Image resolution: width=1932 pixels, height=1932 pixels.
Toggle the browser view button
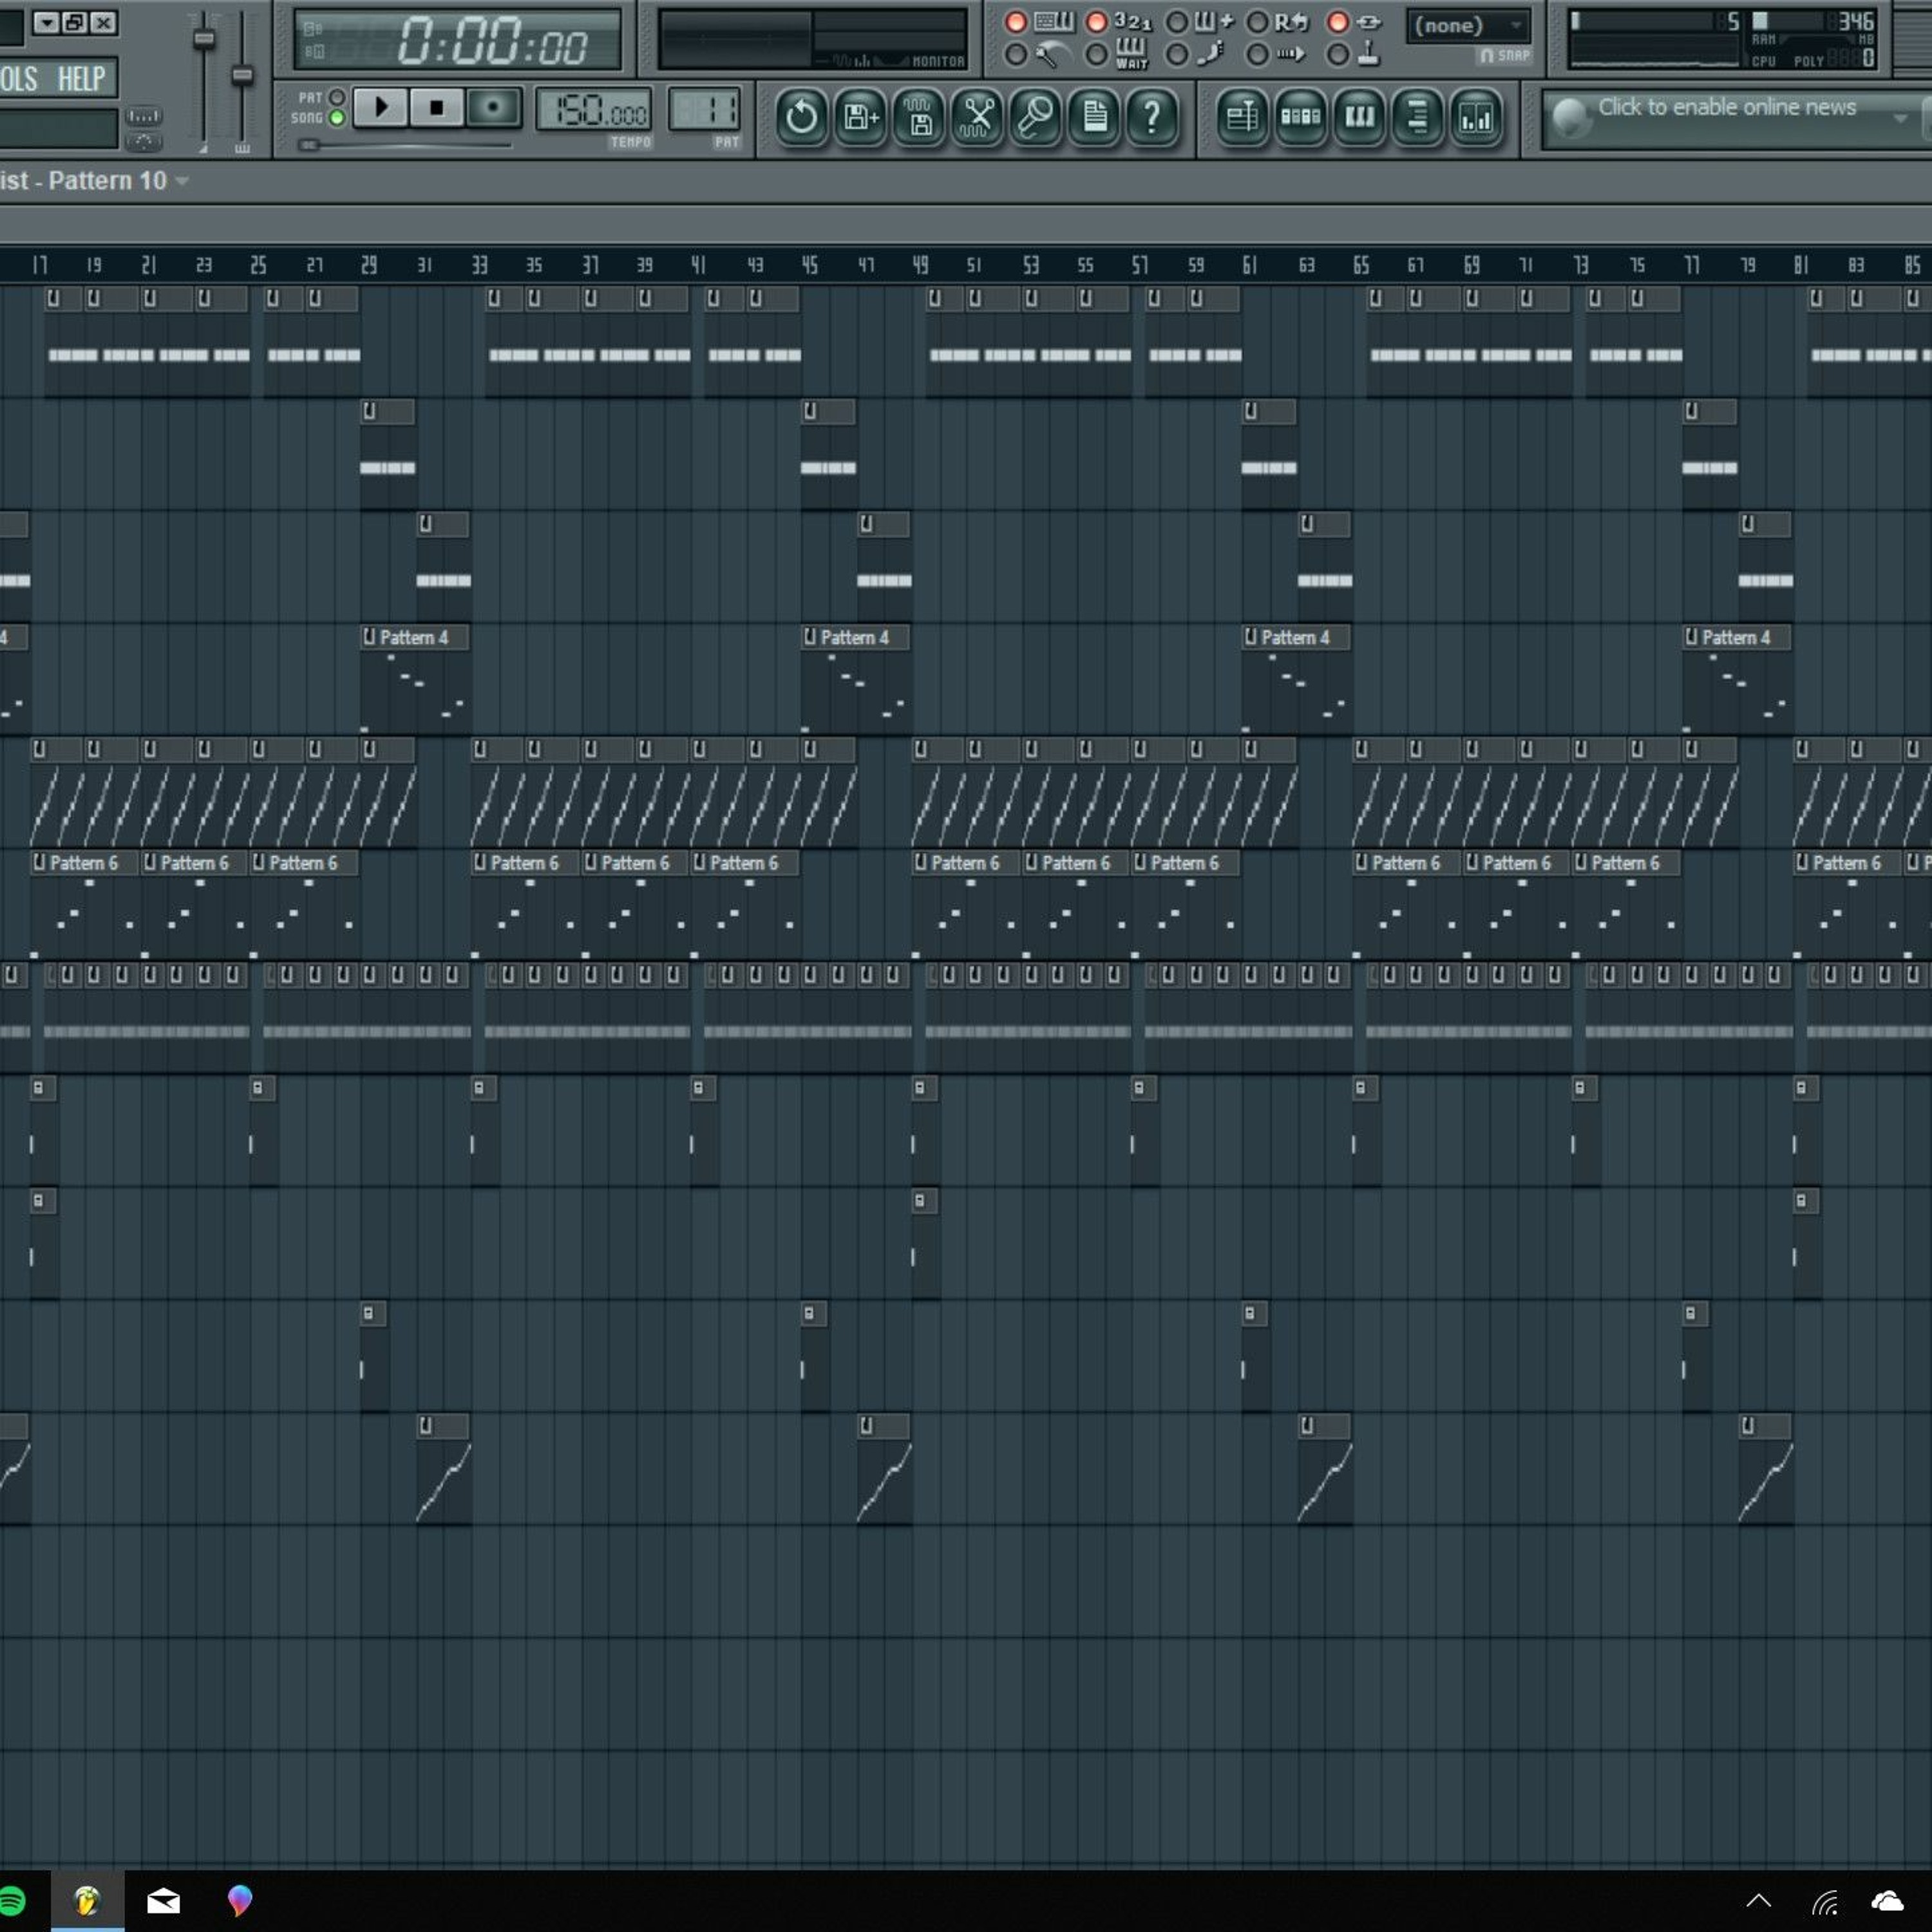click(1417, 118)
